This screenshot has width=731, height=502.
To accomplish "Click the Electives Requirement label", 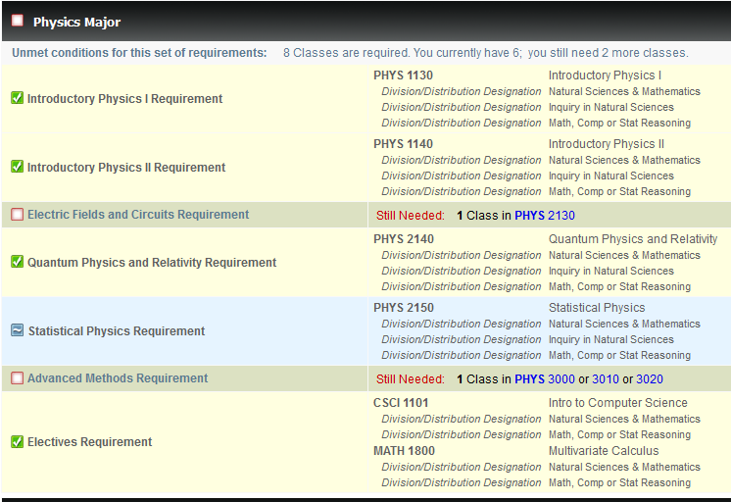I will [89, 442].
